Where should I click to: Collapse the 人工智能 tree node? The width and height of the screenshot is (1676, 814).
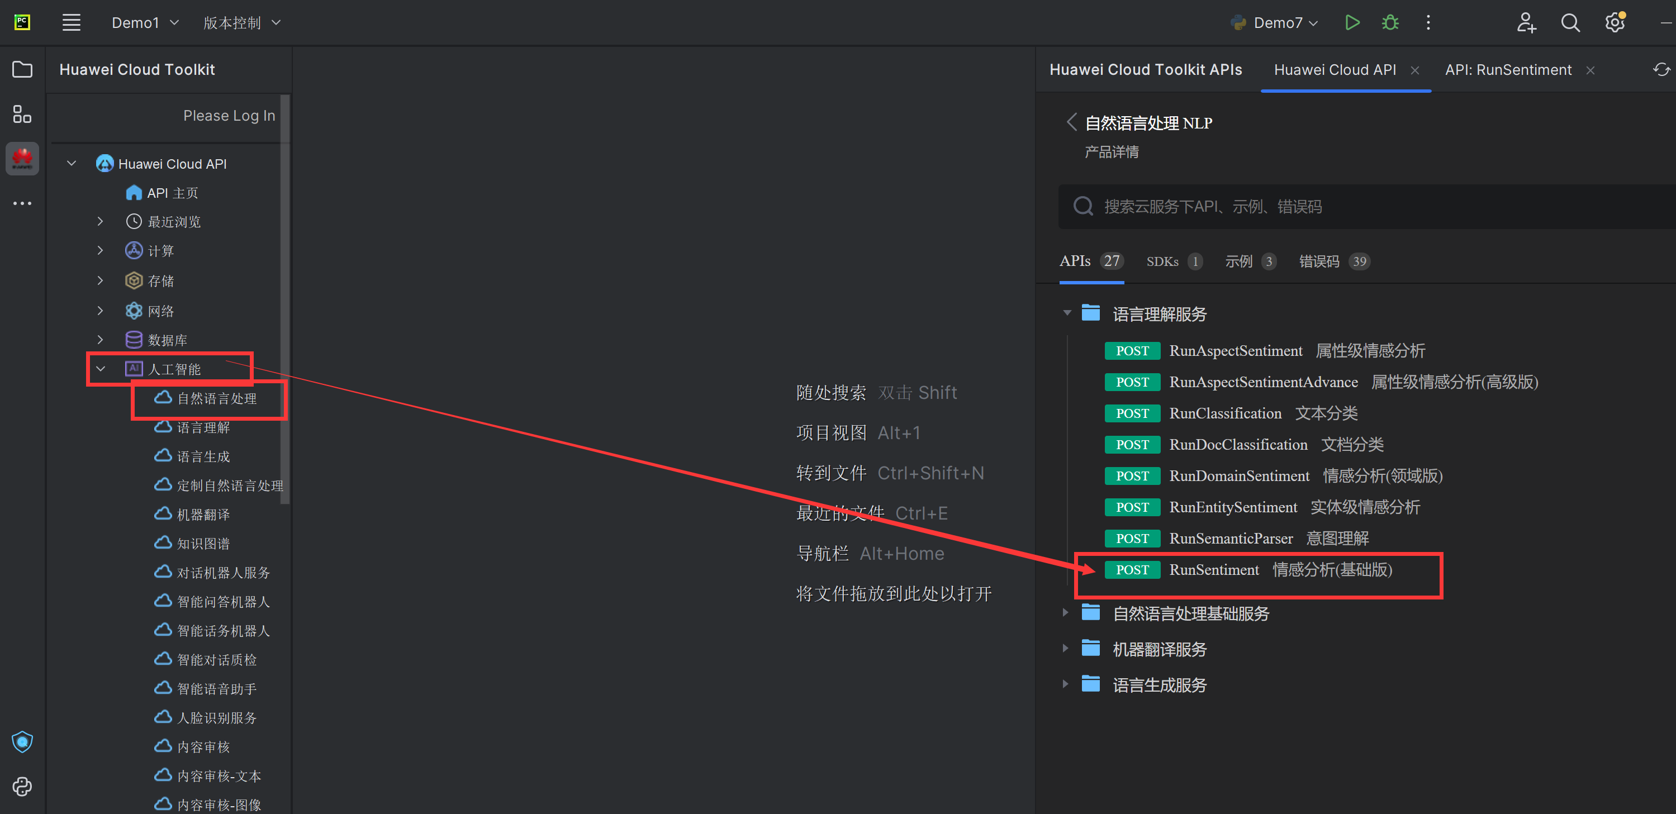(x=101, y=369)
